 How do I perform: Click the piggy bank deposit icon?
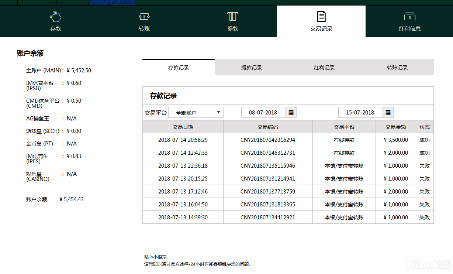56,17
